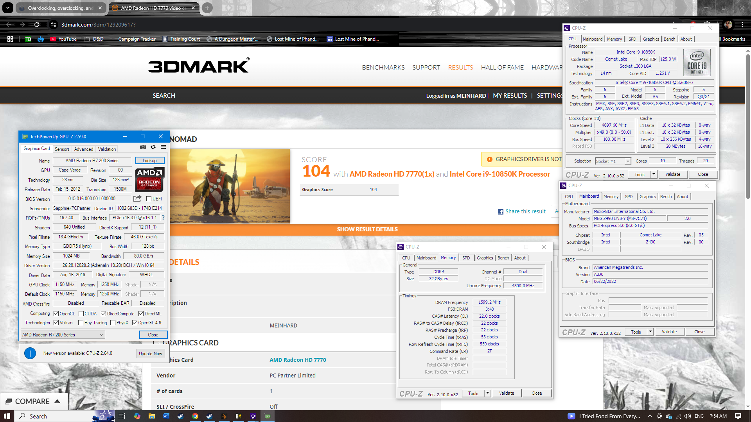
Task: Toggle the OpenCL checkbox
Action: [56, 314]
